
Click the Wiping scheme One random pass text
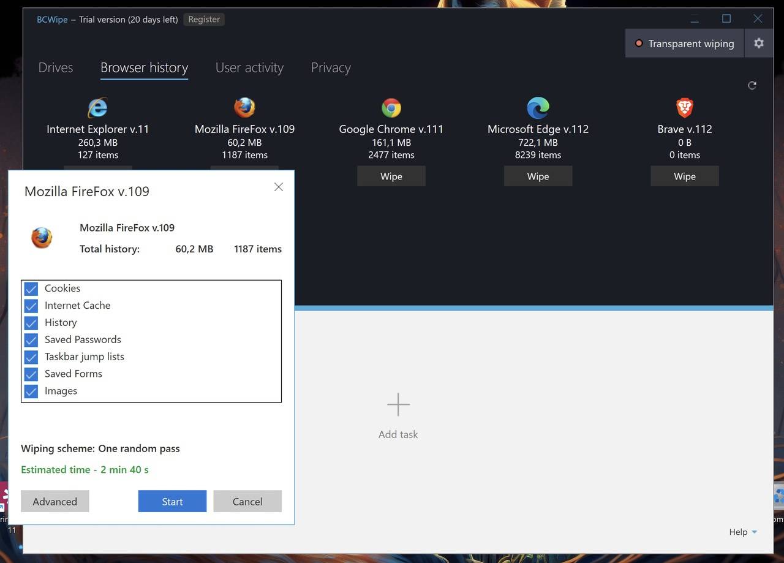[100, 448]
